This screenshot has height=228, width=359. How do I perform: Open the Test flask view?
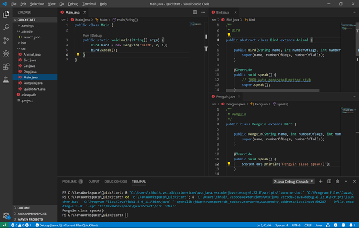6,80
